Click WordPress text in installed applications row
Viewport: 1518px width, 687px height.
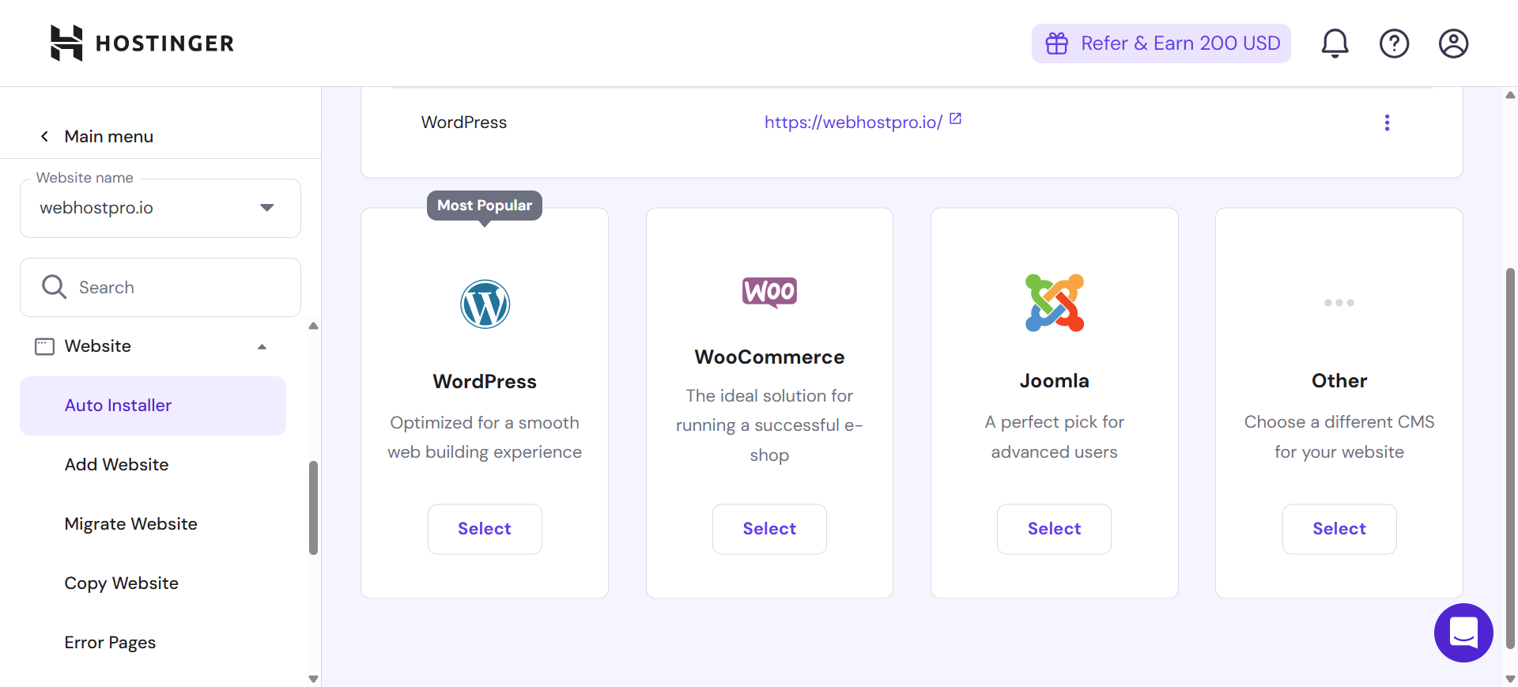[464, 123]
